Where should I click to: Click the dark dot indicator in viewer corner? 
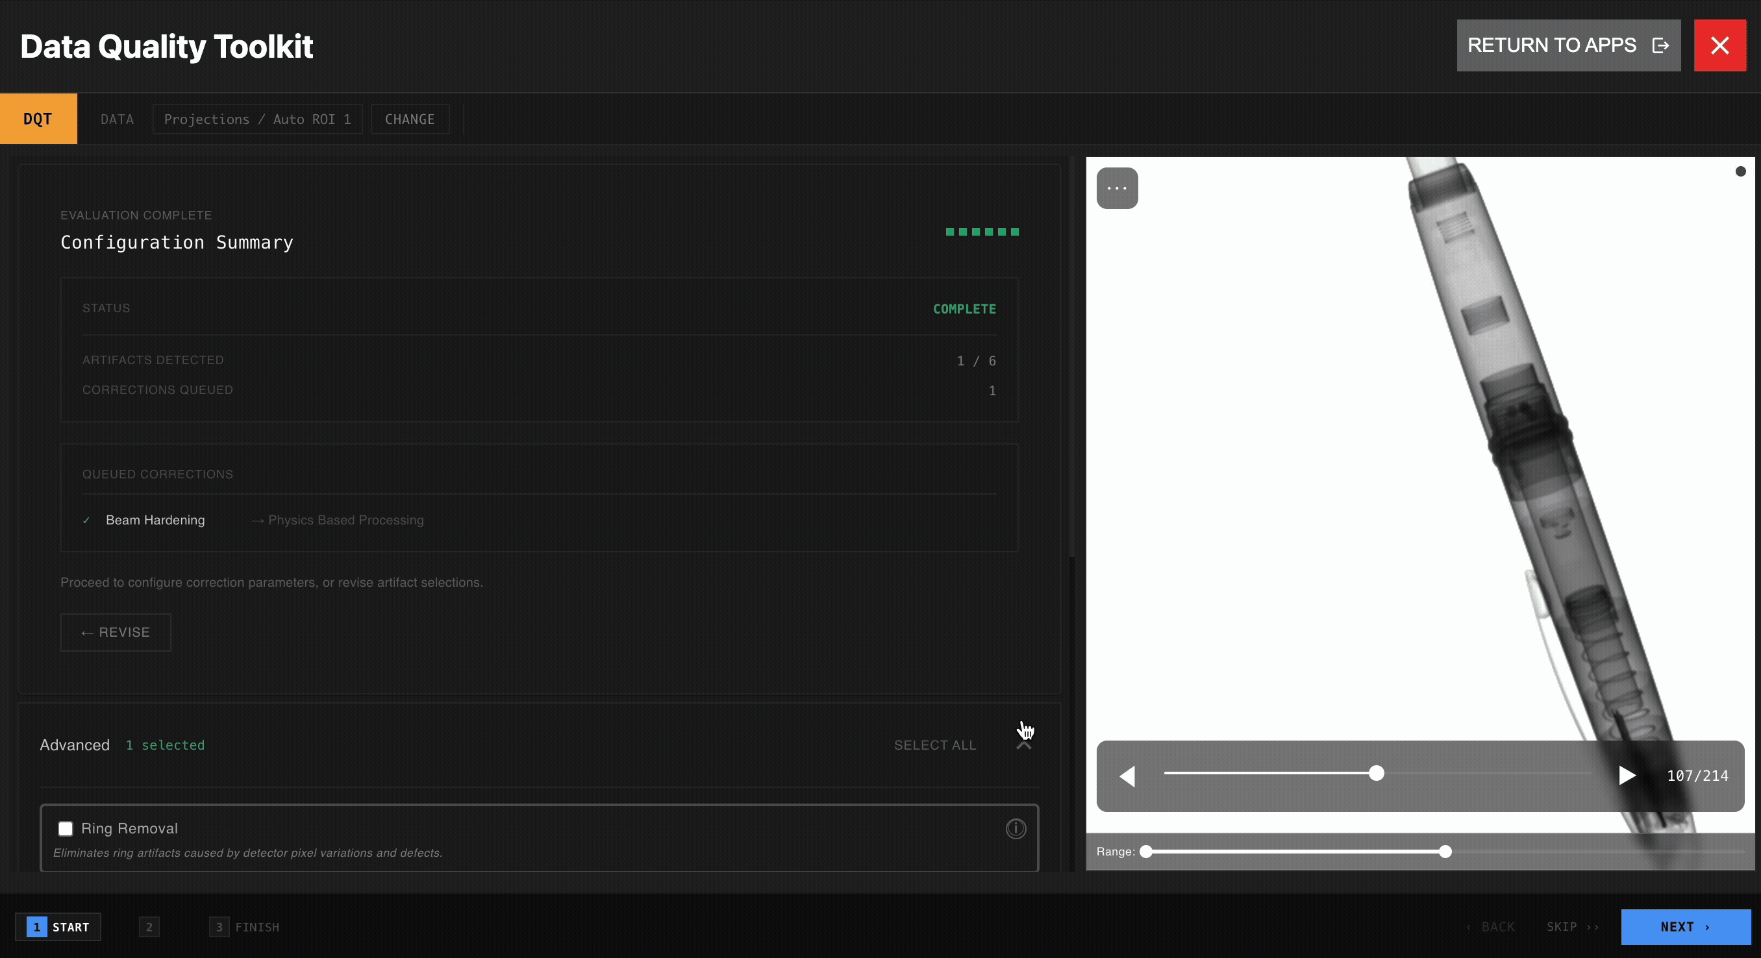pyautogui.click(x=1740, y=171)
